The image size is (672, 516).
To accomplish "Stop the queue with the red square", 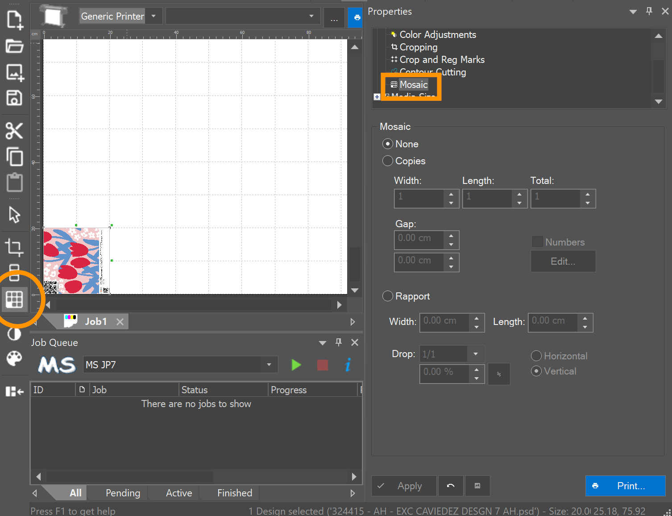I will point(323,365).
